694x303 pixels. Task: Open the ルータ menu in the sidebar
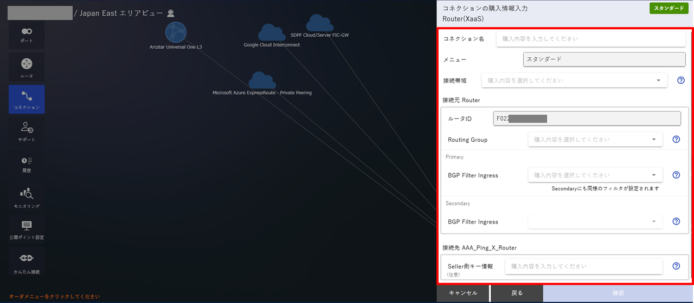(27, 67)
